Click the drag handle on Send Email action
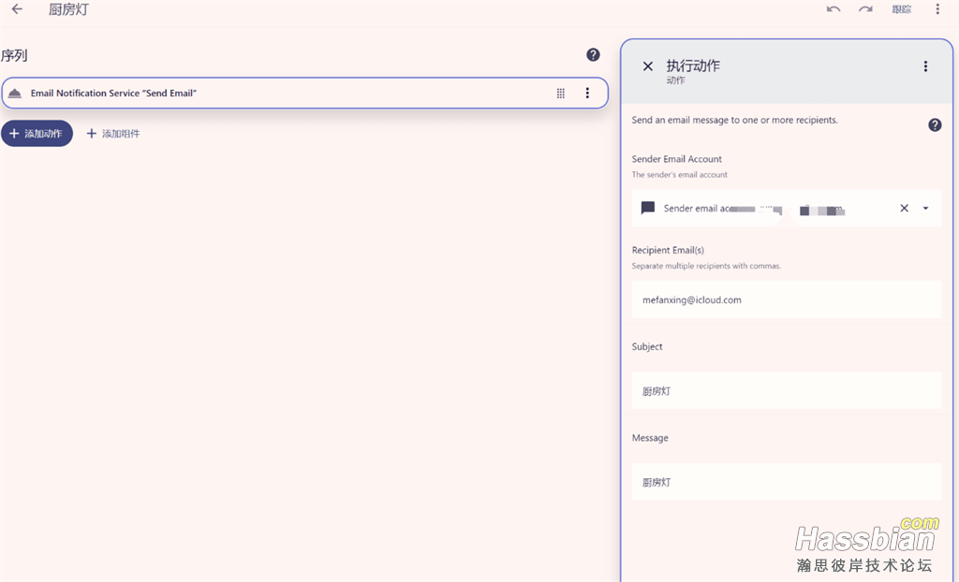Screen dimensions: 959x582 pos(561,93)
